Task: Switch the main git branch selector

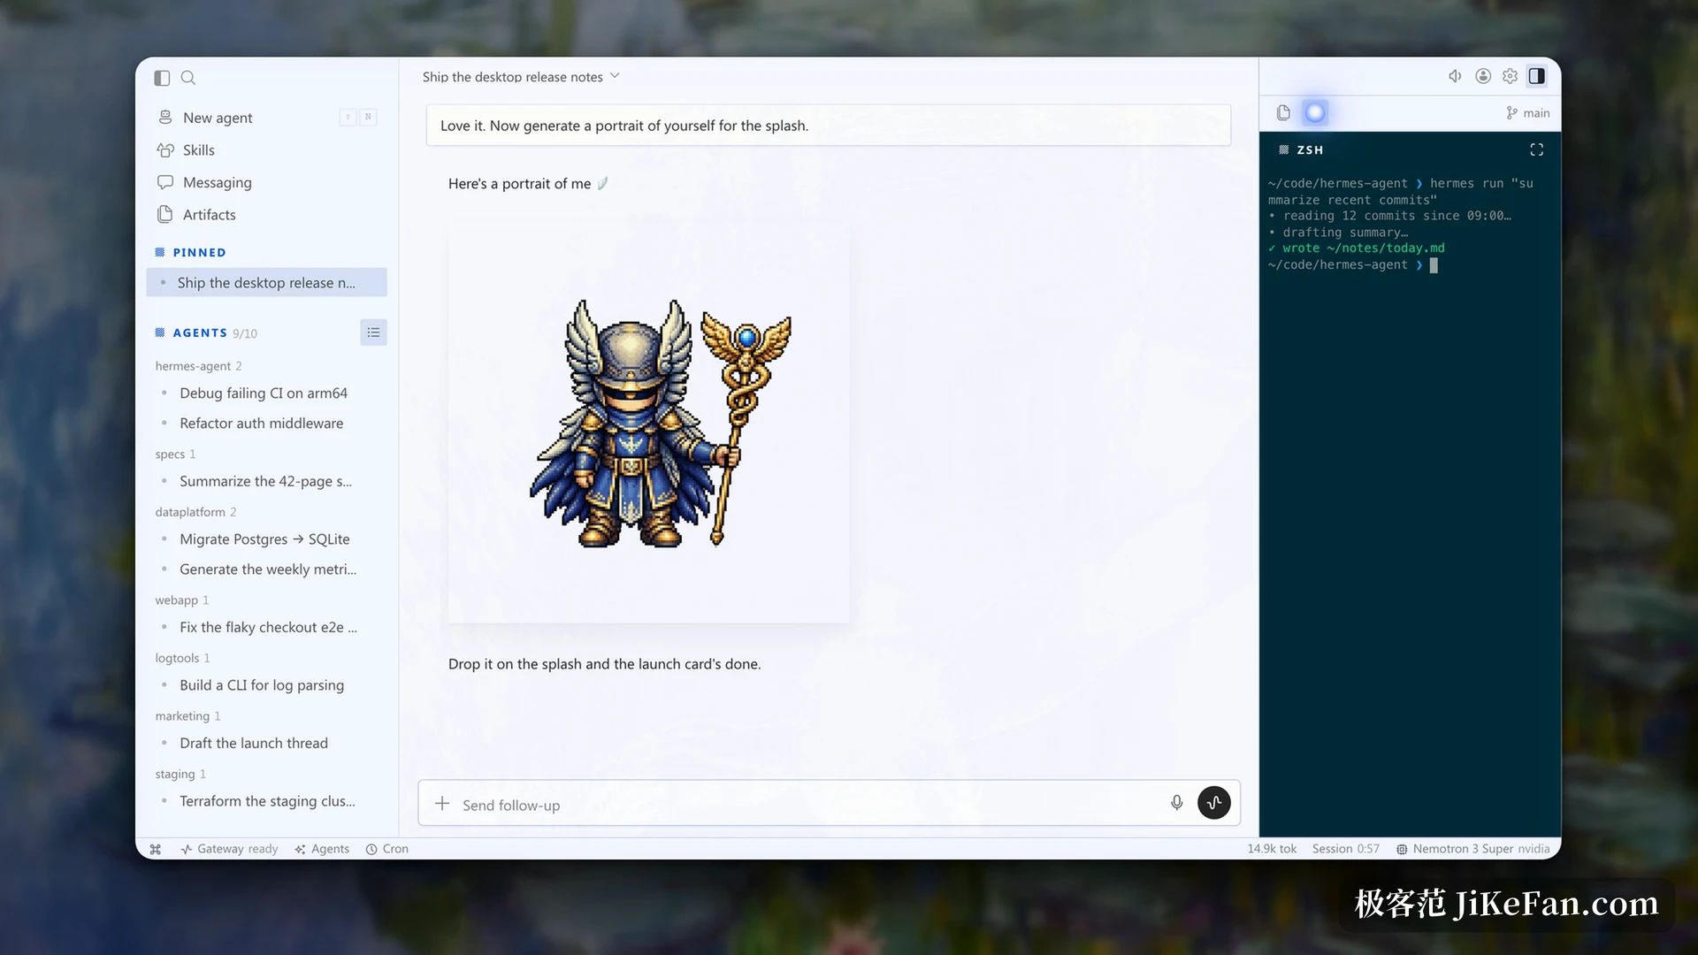Action: point(1527,113)
